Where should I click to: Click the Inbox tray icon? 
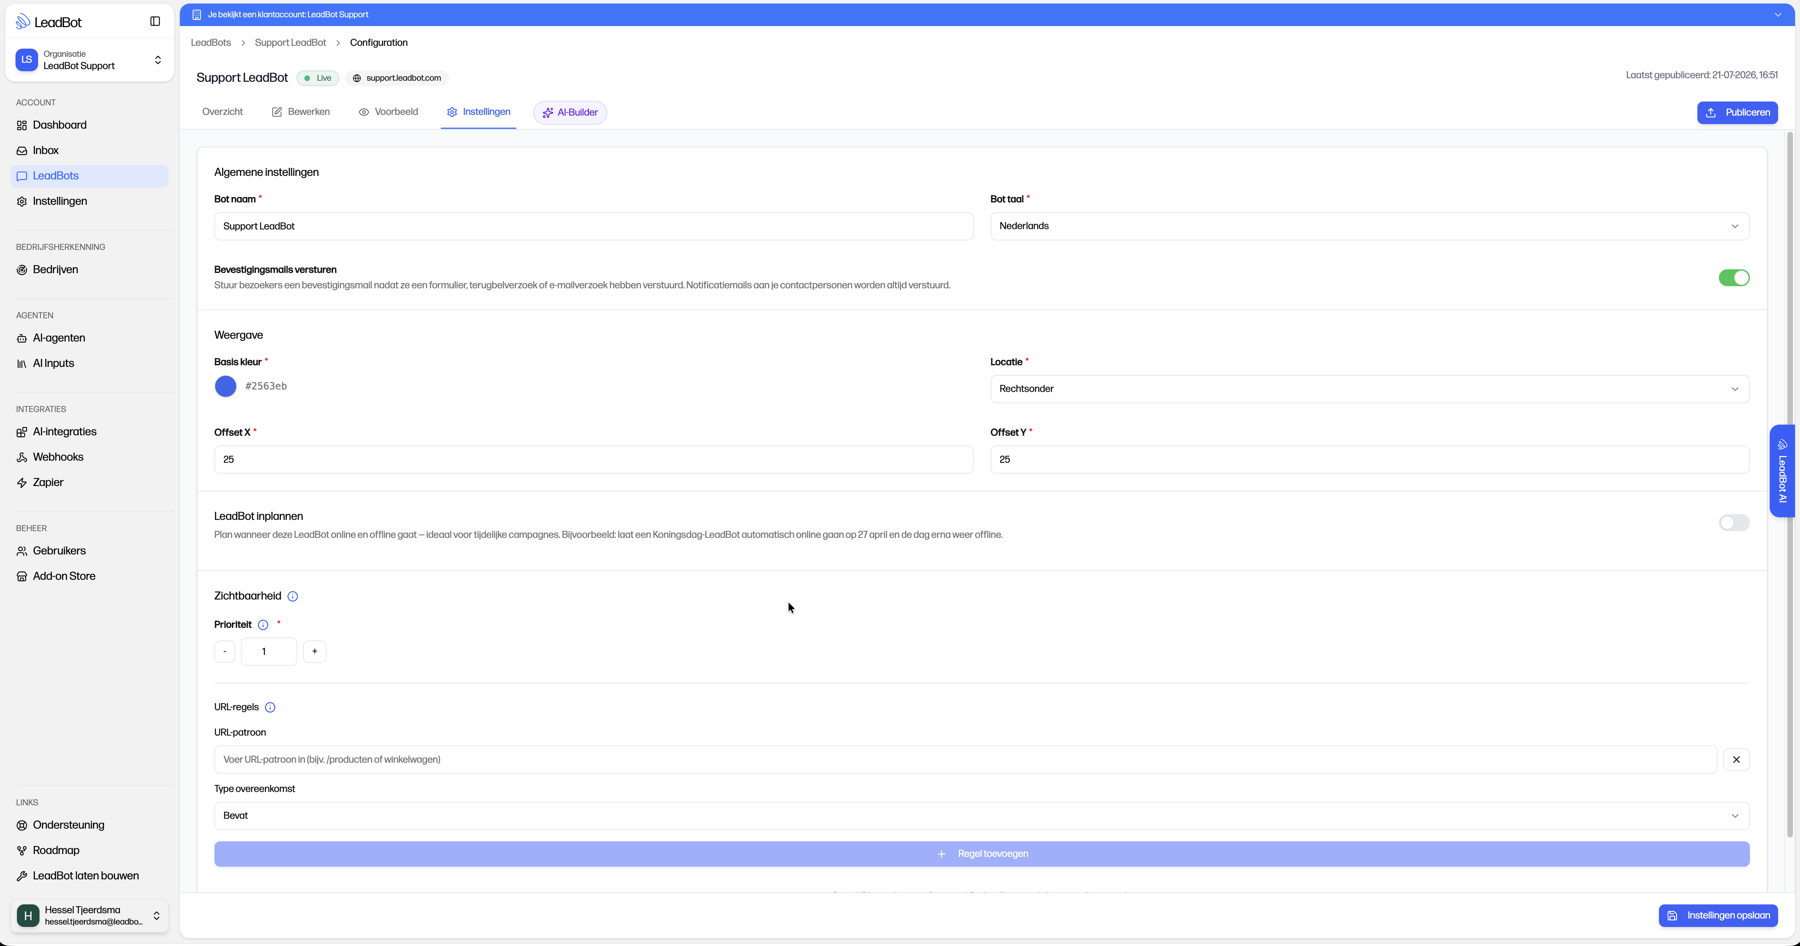22,151
